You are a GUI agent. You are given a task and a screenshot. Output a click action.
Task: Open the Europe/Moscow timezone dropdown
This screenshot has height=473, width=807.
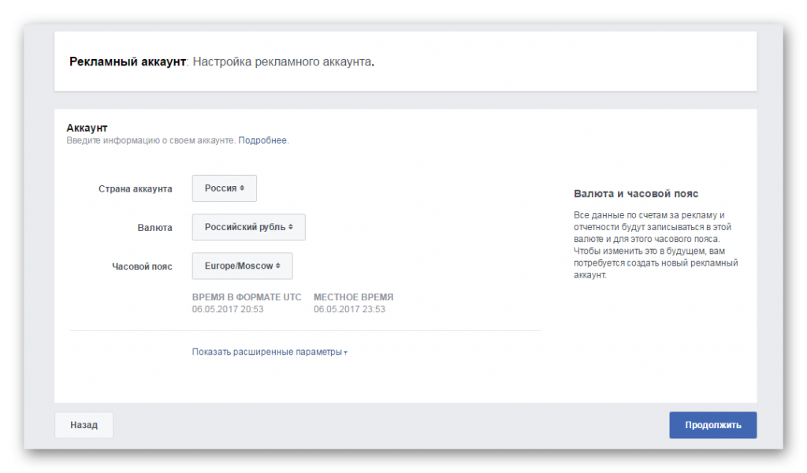pos(242,266)
